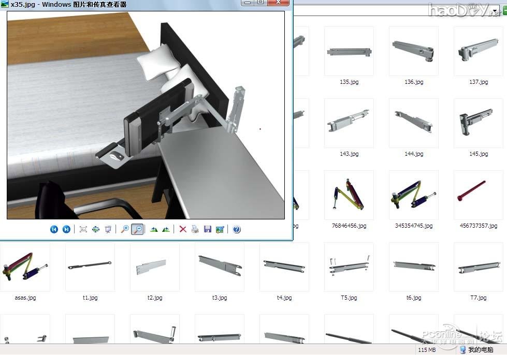Print the current image
This screenshot has height=355, width=507.
(195, 229)
